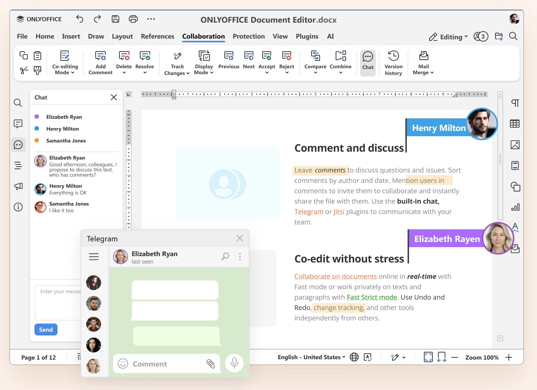Click the Zoom out minus button
Viewport: 537px width, 390px height.
[x=455, y=357]
